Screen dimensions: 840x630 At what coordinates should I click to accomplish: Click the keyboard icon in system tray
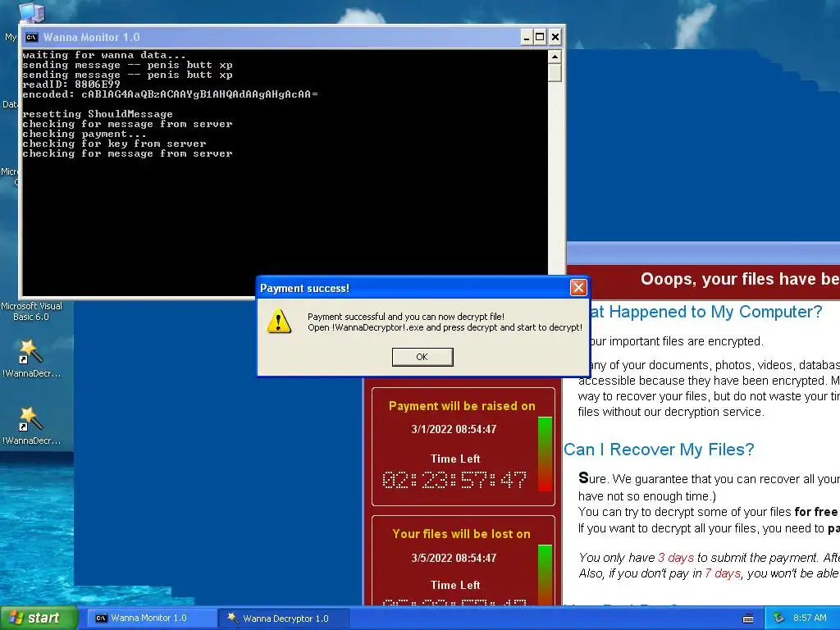click(x=748, y=619)
